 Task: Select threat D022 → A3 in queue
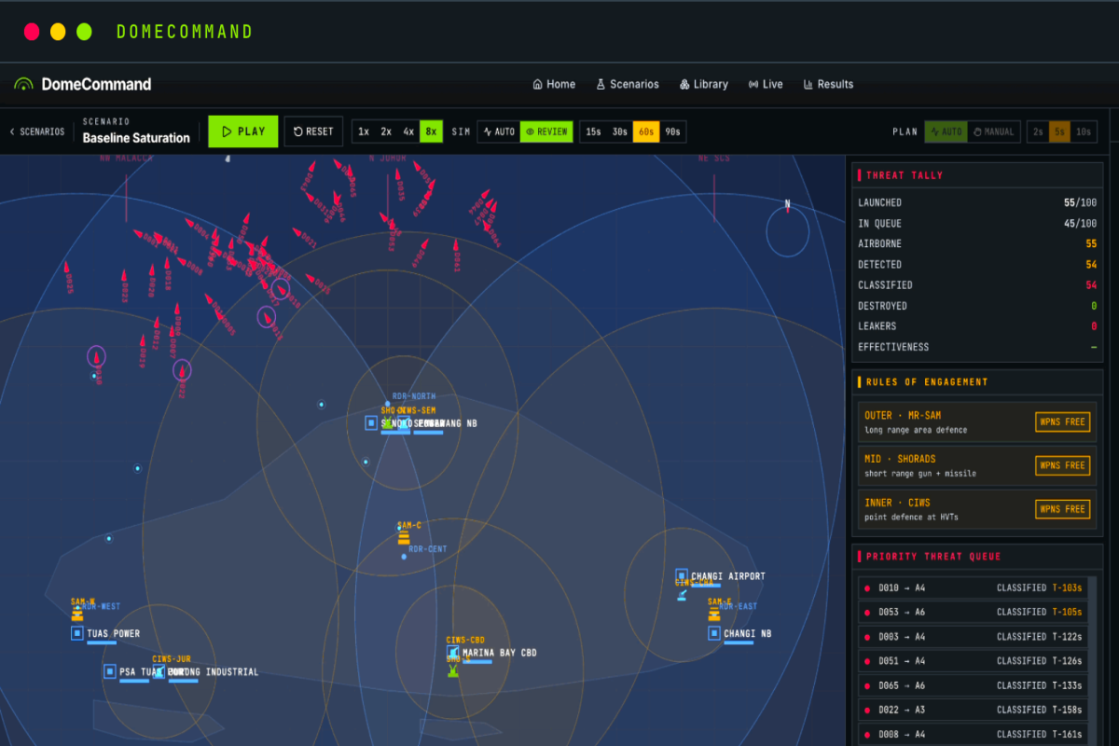tap(973, 710)
